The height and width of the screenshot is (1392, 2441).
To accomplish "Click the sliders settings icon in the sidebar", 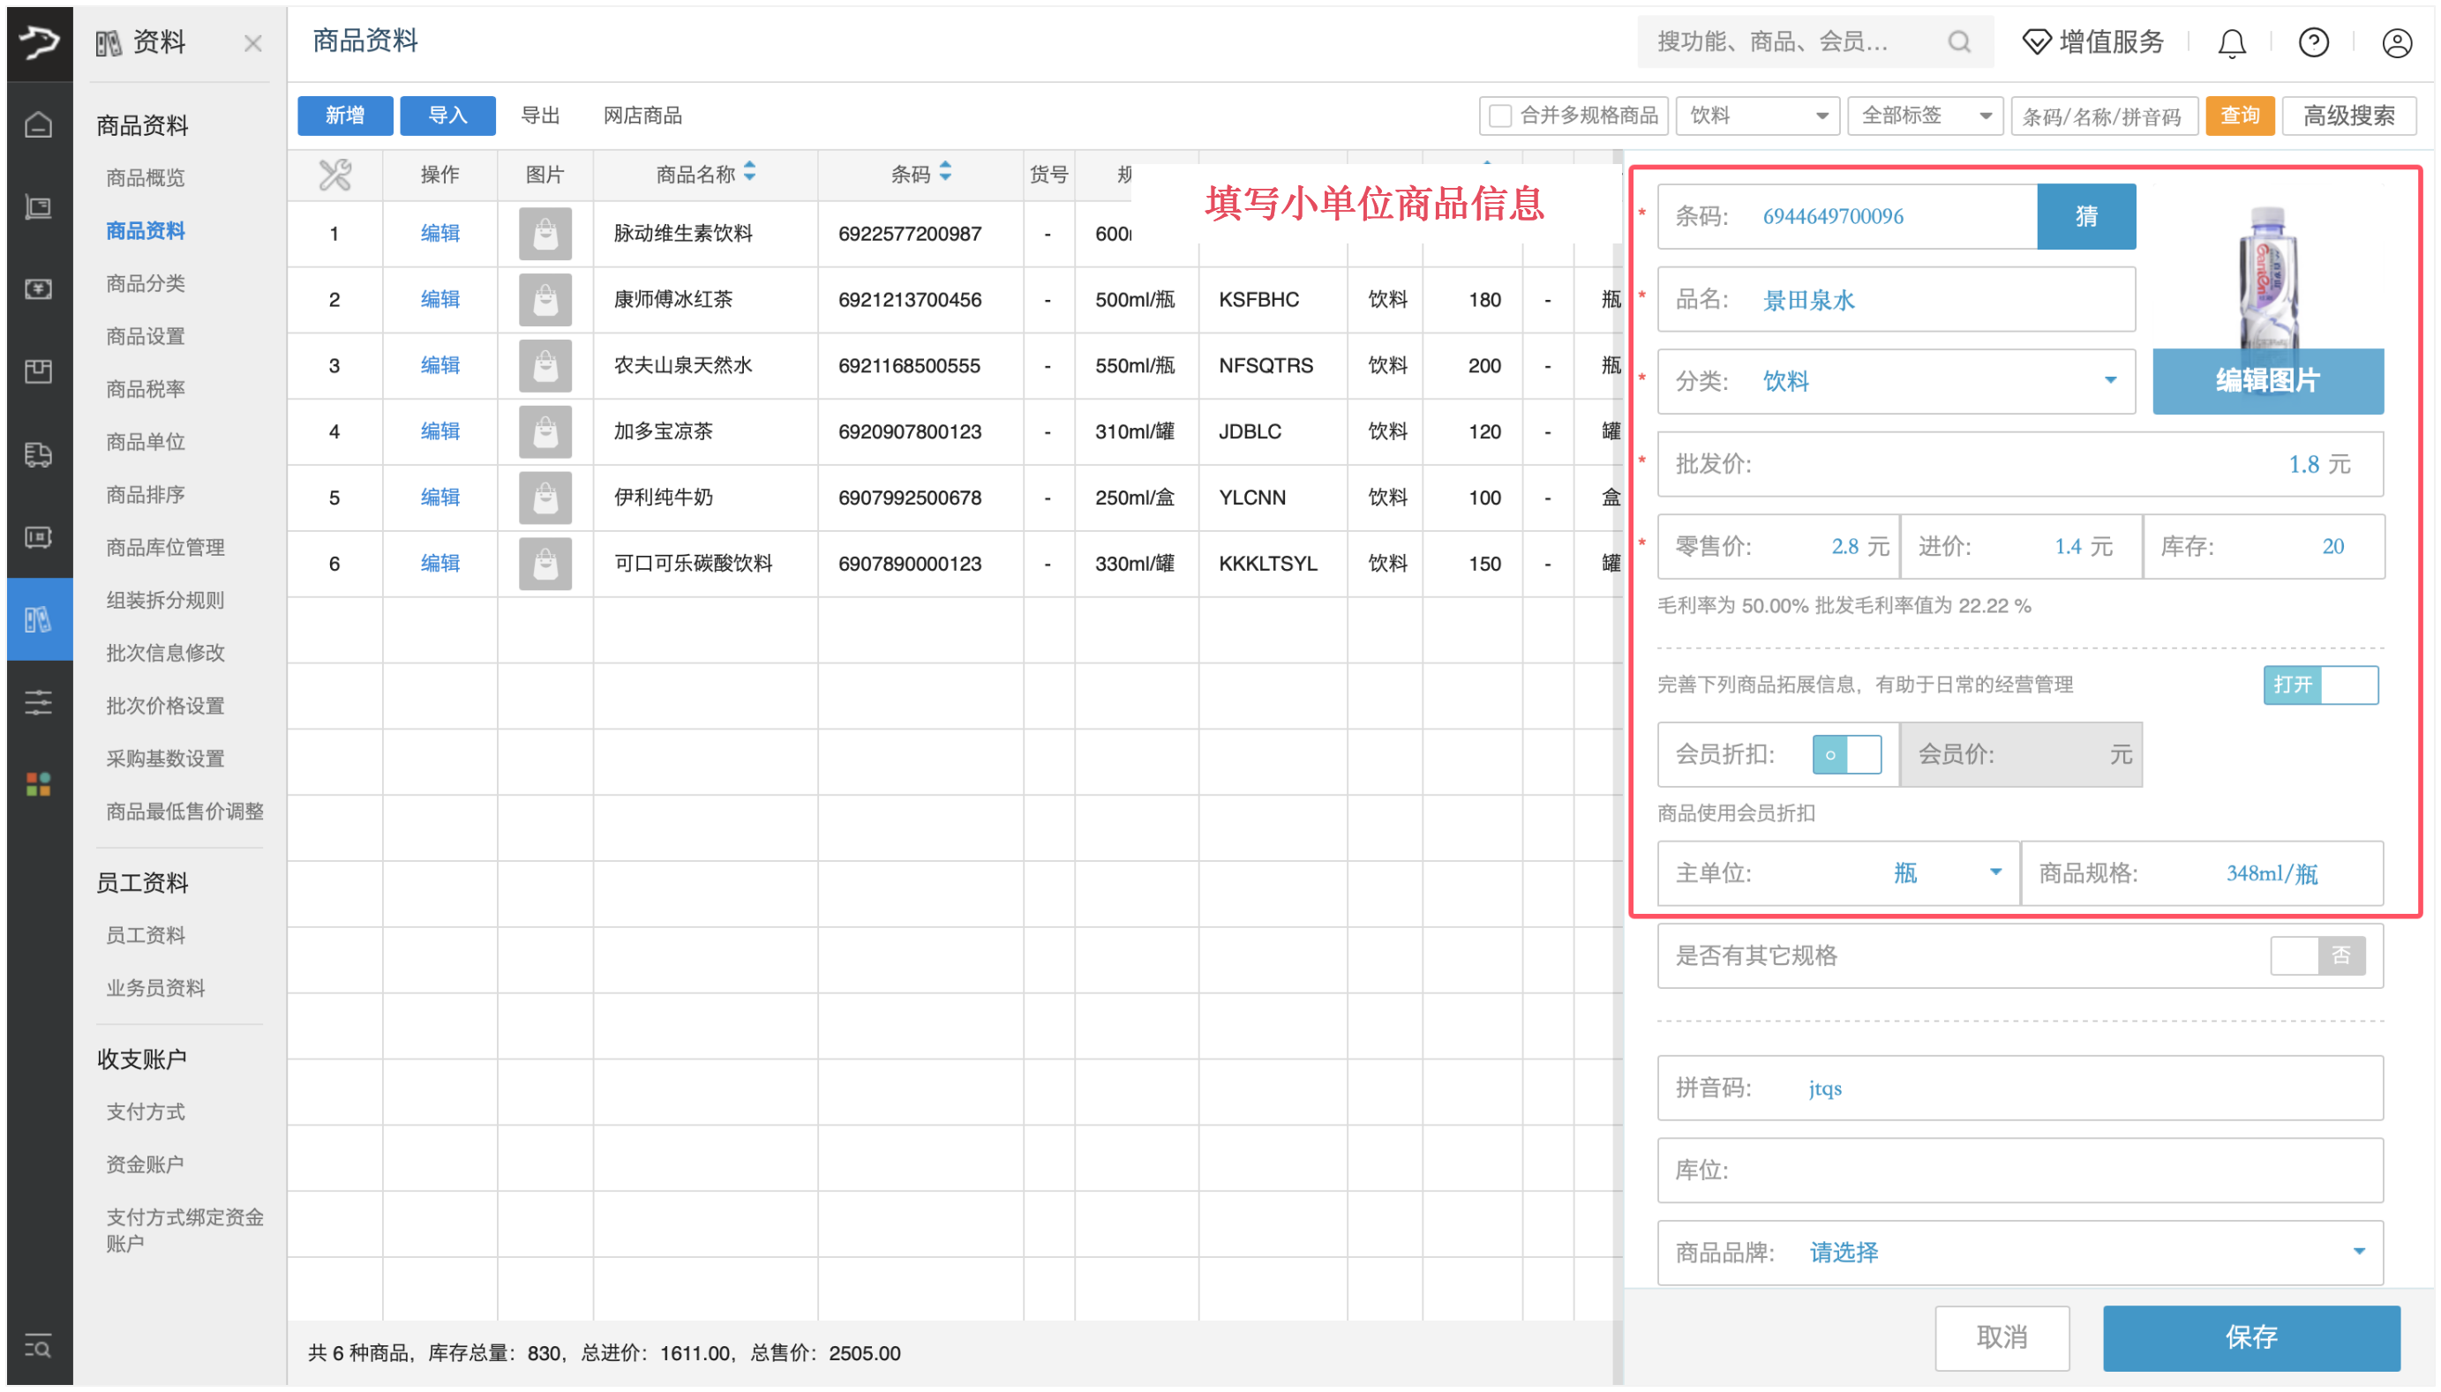I will click(38, 703).
